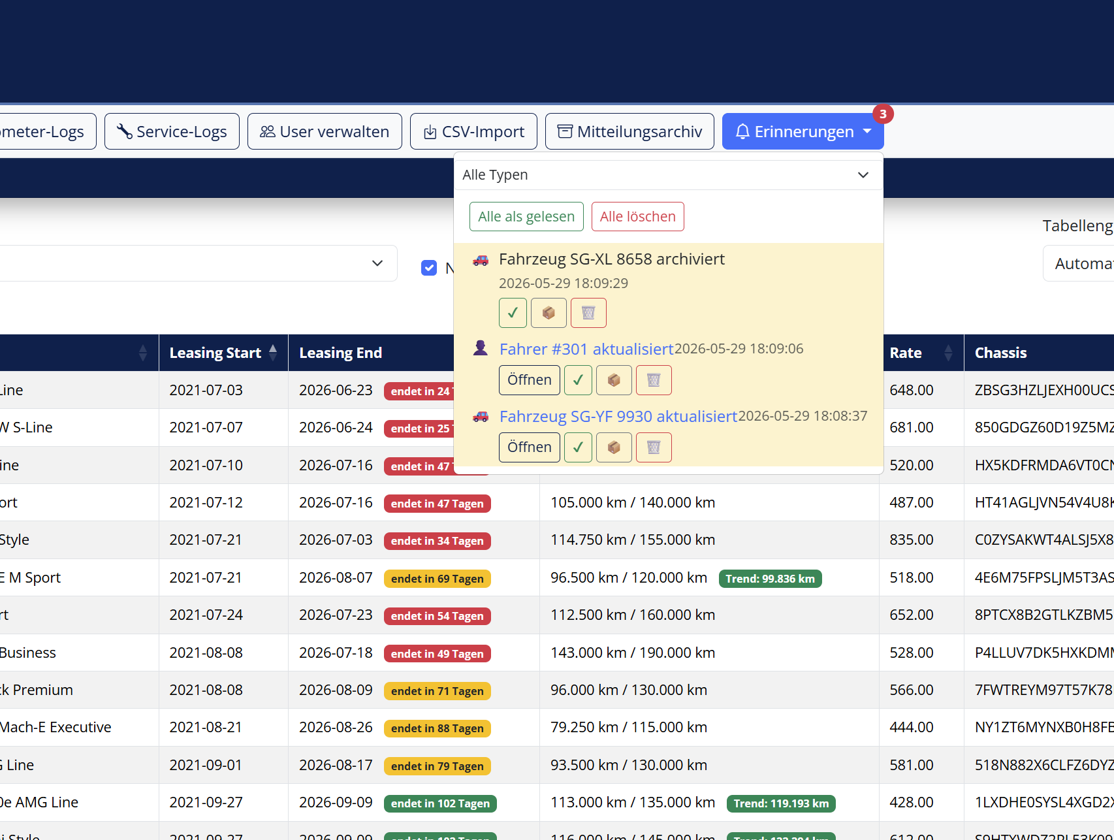1114x840 pixels.
Task: Follow the 'Fahrer #301 aktualisiert' link
Action: tap(586, 349)
